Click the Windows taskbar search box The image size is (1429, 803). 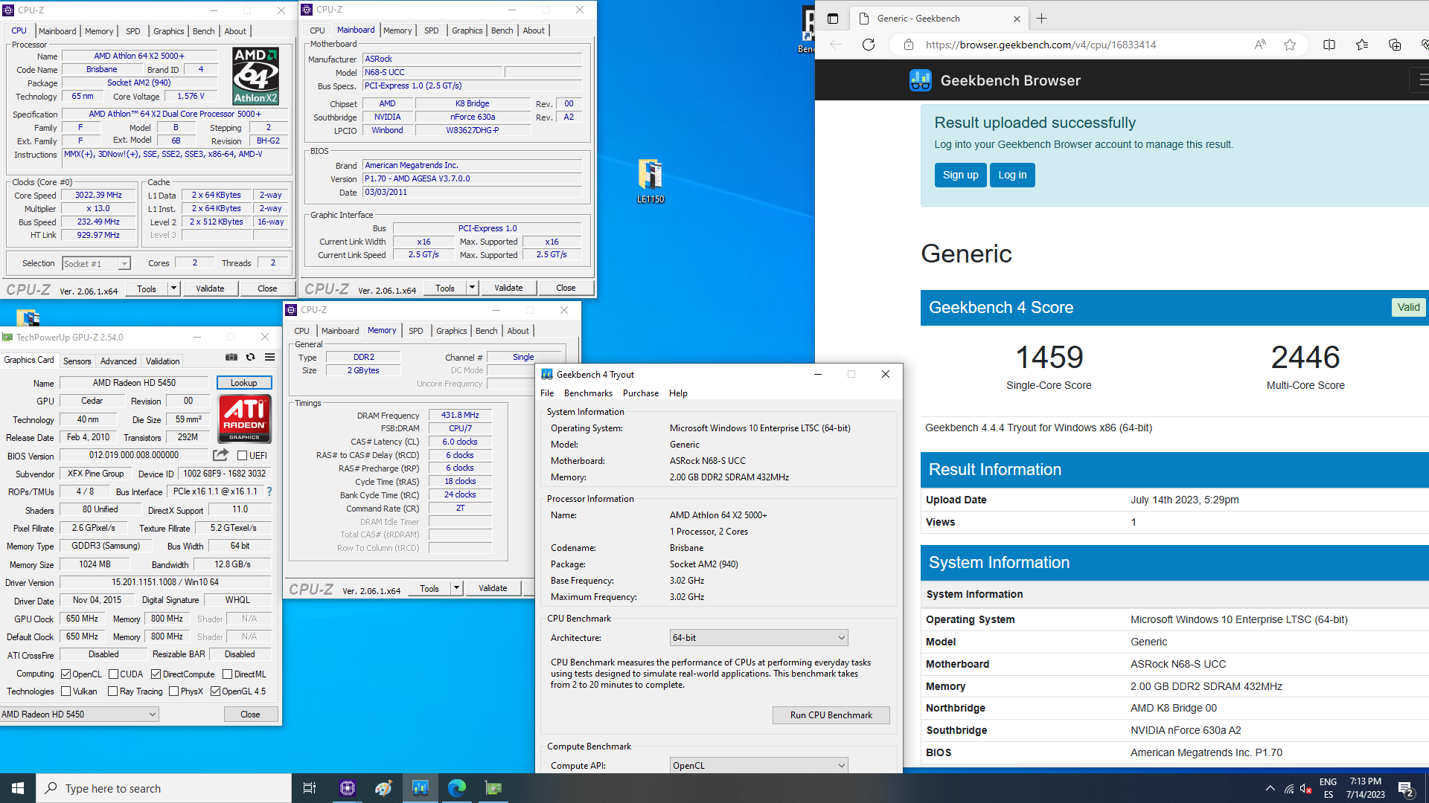click(x=164, y=788)
